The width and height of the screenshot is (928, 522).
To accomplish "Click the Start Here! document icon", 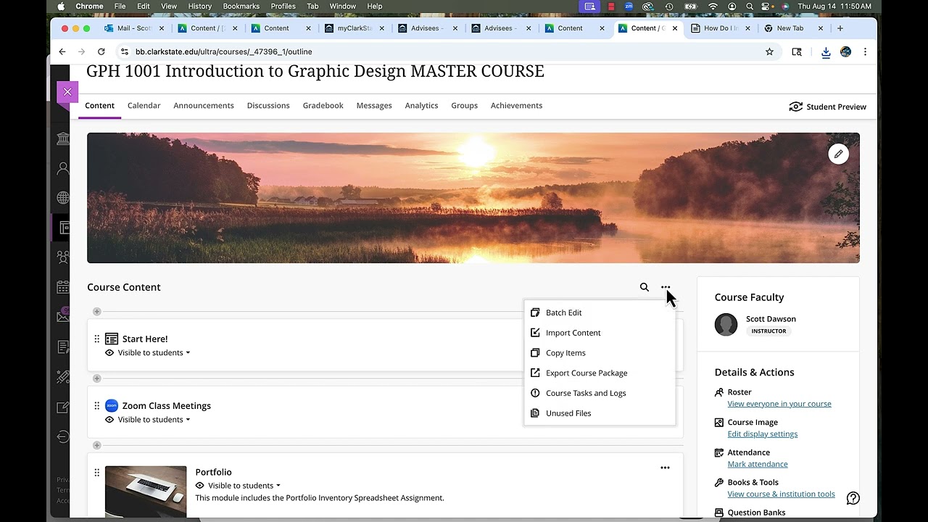I will tap(112, 339).
